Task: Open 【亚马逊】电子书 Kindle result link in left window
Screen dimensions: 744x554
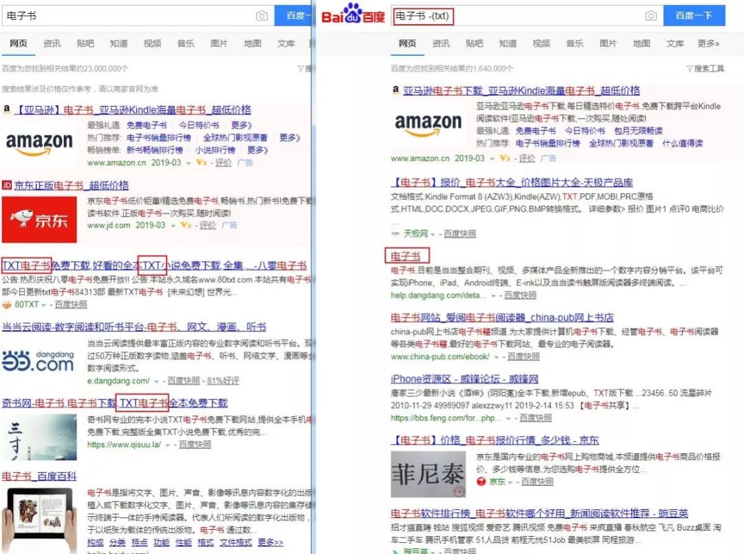Action: [x=132, y=110]
